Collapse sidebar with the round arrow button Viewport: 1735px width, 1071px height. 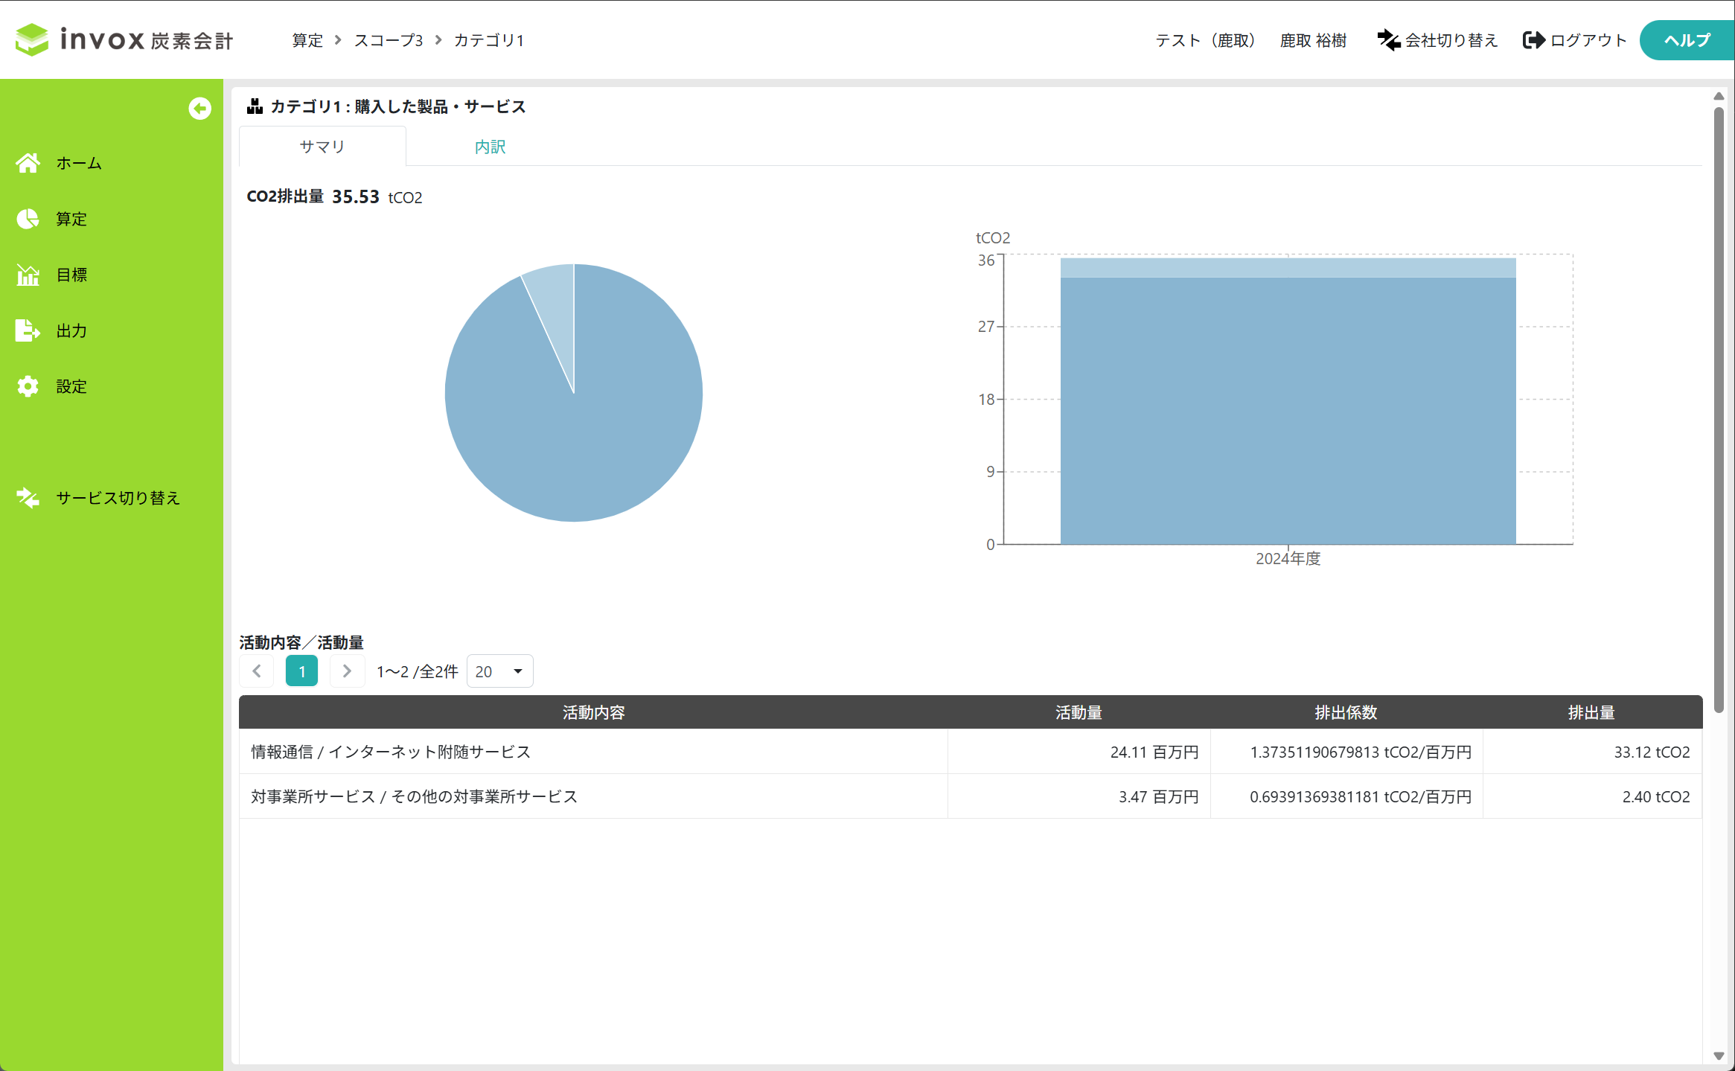[199, 109]
